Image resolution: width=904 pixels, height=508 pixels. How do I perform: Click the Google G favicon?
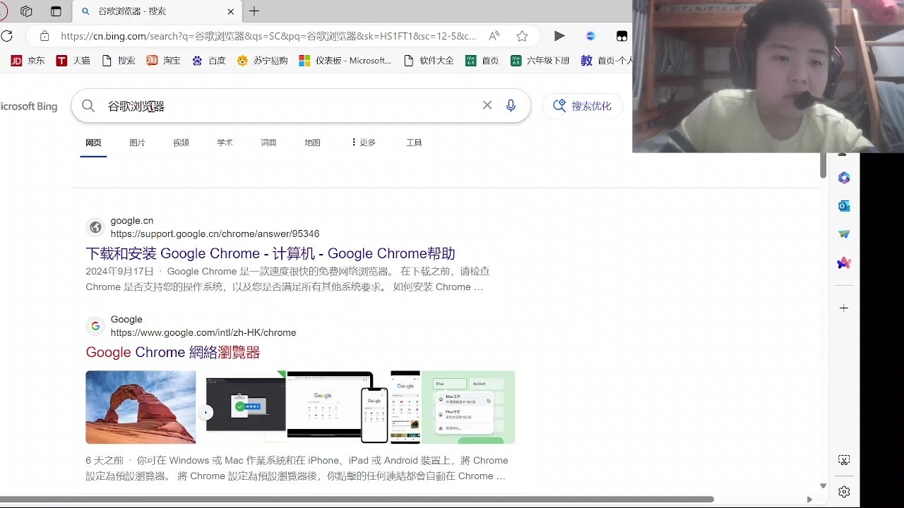(x=95, y=326)
